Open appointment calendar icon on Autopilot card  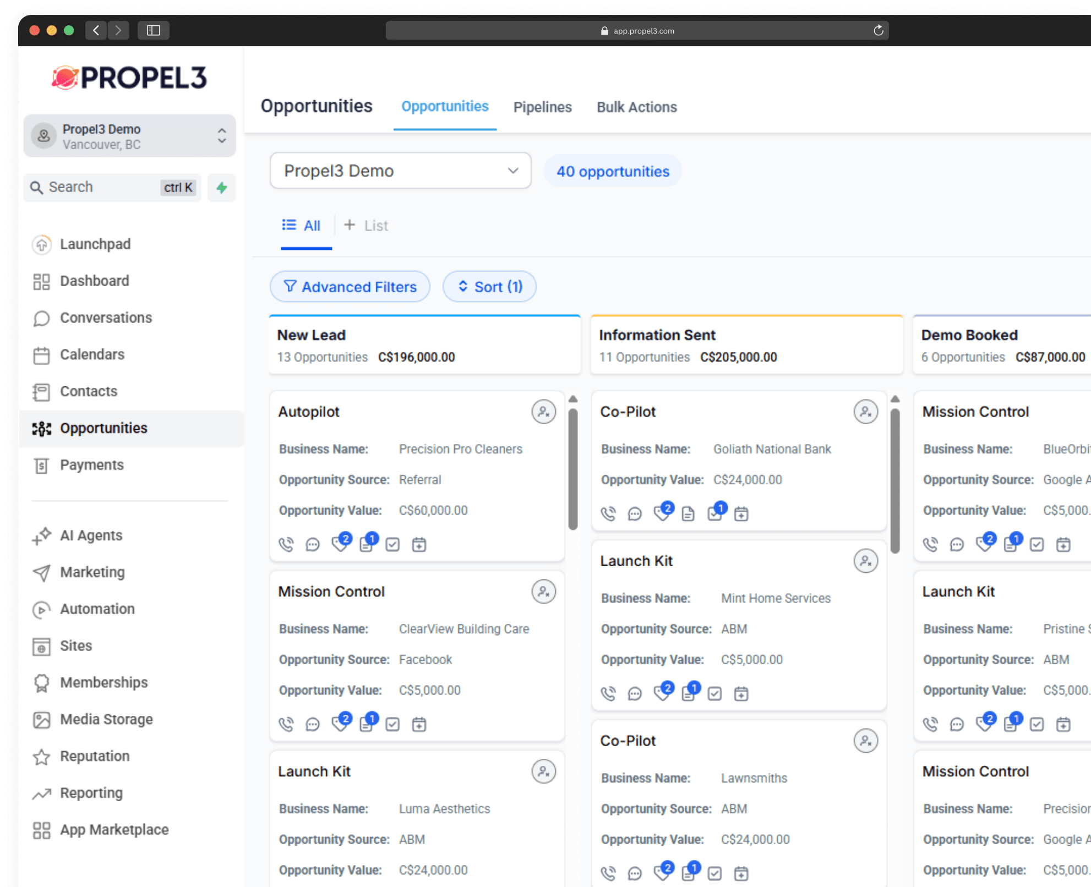(x=419, y=545)
